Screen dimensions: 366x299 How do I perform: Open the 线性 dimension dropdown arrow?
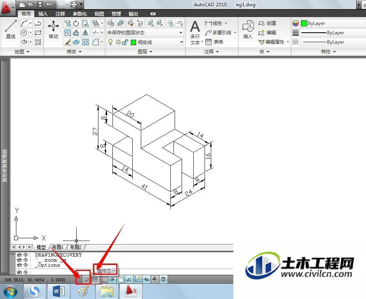click(x=226, y=23)
